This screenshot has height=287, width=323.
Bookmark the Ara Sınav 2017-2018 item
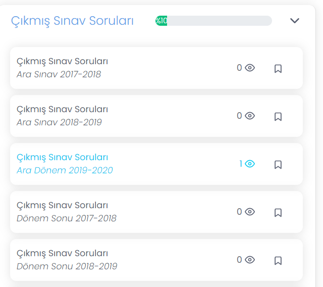coord(278,68)
